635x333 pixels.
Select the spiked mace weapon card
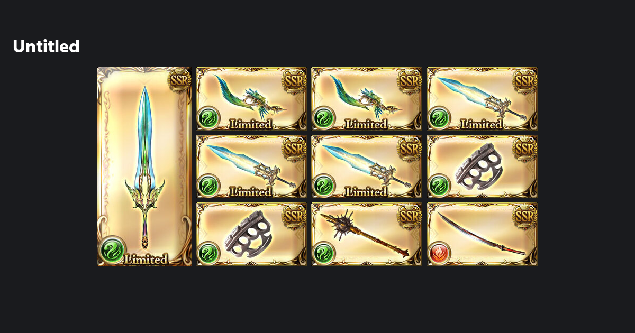point(367,234)
